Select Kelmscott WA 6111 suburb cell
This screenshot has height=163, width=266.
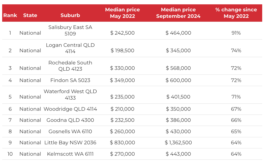point(70,154)
